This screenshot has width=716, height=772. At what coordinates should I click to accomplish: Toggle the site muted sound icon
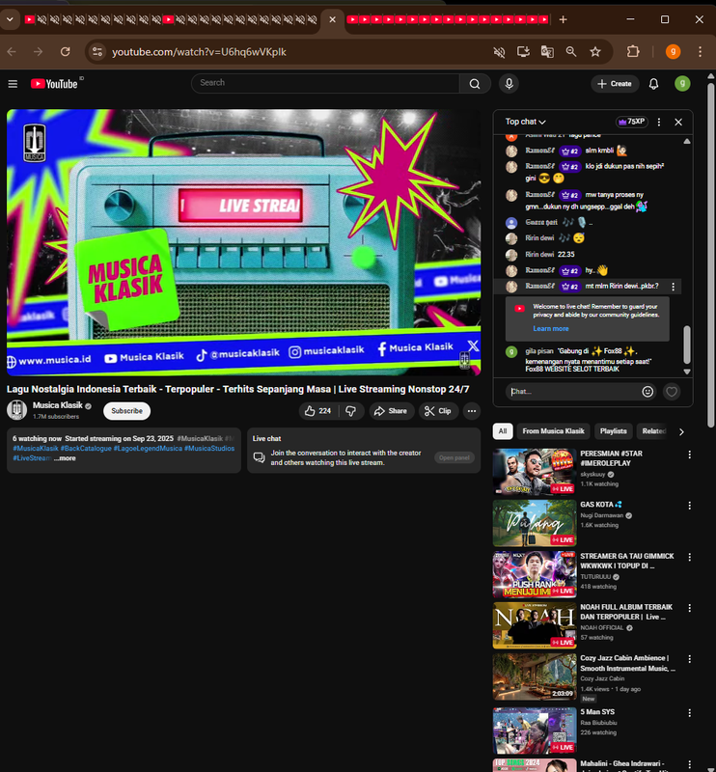499,52
